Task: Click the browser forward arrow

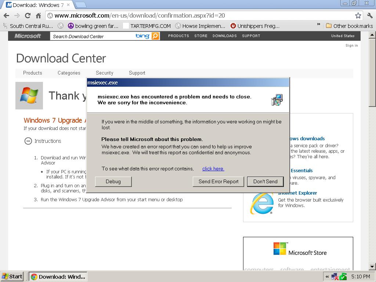Action: click(17, 16)
